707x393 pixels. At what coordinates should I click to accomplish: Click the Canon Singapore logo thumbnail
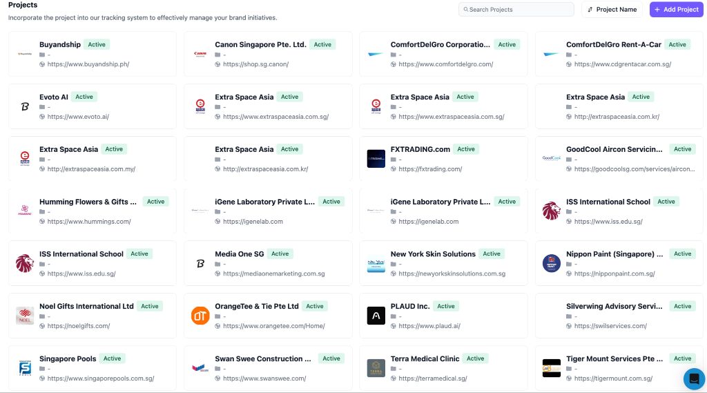200,54
